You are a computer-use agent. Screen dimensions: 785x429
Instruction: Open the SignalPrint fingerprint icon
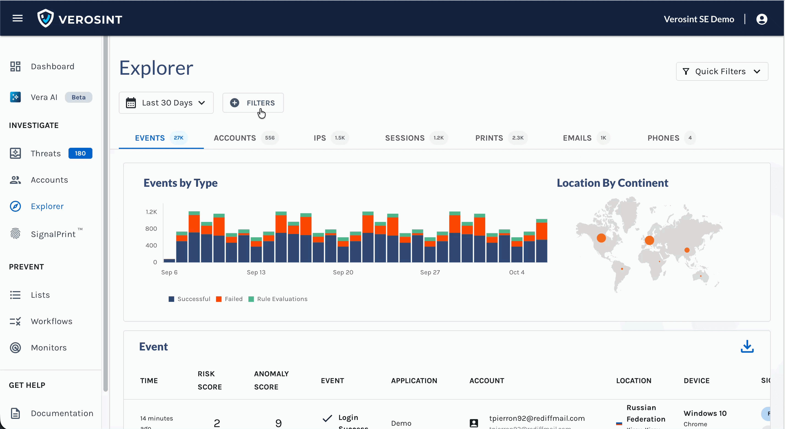[15, 234]
